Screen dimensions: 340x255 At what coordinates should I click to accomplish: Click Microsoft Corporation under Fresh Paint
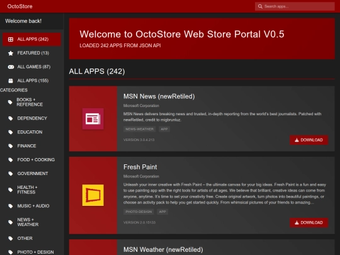[x=141, y=176]
